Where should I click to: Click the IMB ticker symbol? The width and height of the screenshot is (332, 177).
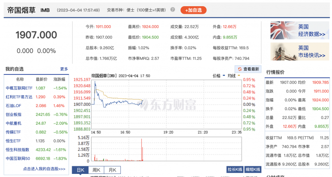[45, 10]
